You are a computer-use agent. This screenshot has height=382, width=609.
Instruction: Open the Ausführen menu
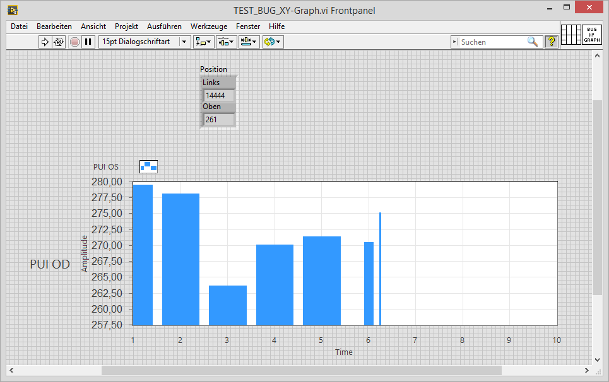[164, 26]
